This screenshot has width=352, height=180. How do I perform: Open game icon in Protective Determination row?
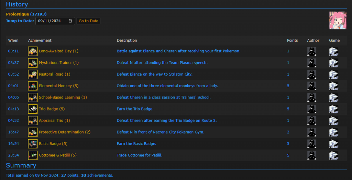click(333, 132)
